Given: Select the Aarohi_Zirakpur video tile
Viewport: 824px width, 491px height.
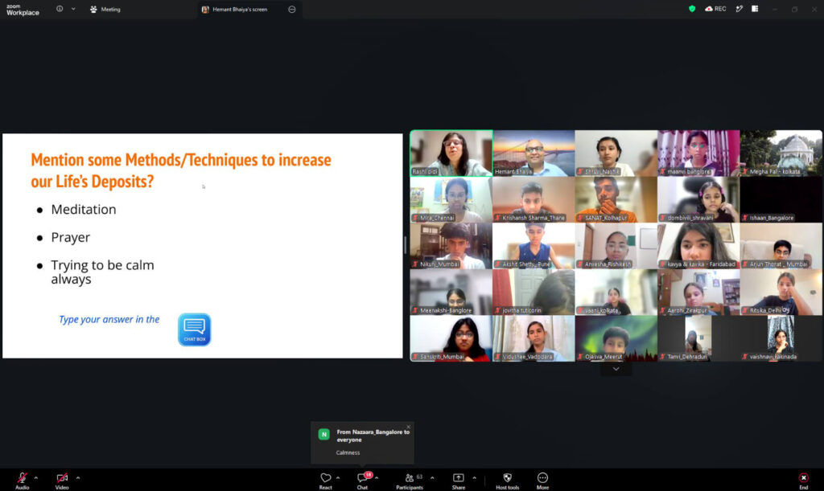Looking at the screenshot, I should 698,292.
